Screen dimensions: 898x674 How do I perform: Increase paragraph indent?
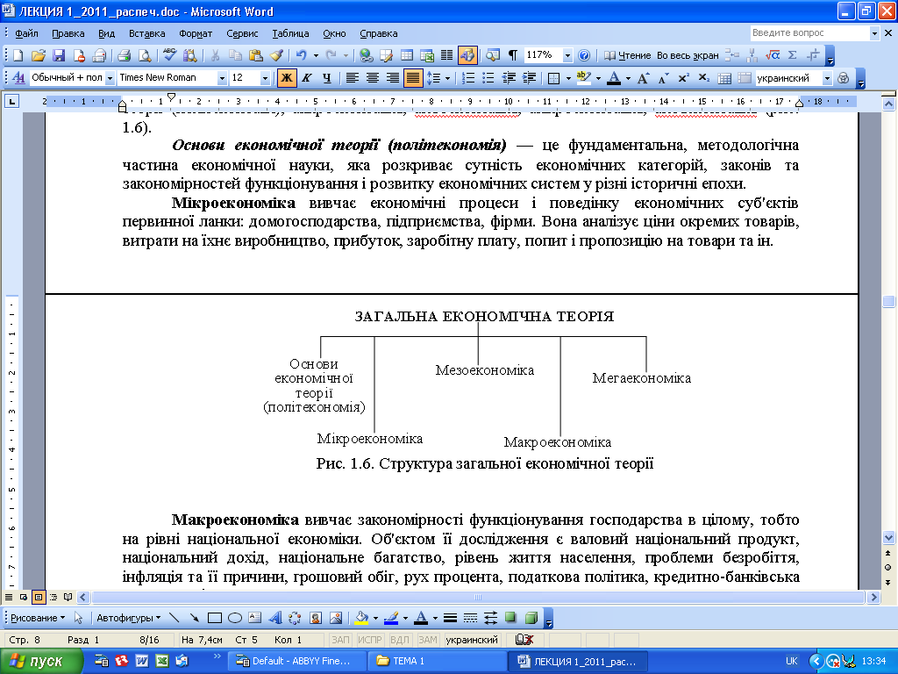(529, 78)
